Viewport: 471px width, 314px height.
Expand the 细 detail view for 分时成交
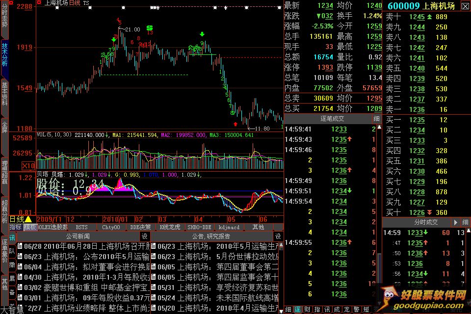point(465,222)
